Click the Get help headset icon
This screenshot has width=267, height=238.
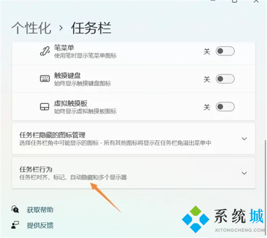tap(15, 209)
